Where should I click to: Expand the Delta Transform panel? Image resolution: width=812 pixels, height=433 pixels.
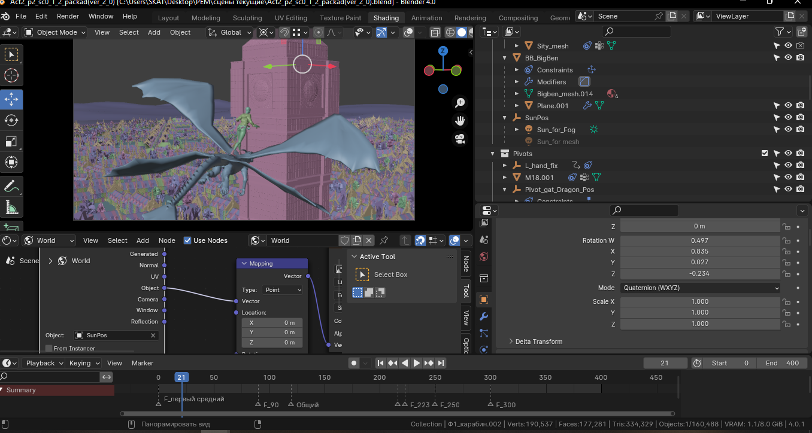click(538, 341)
